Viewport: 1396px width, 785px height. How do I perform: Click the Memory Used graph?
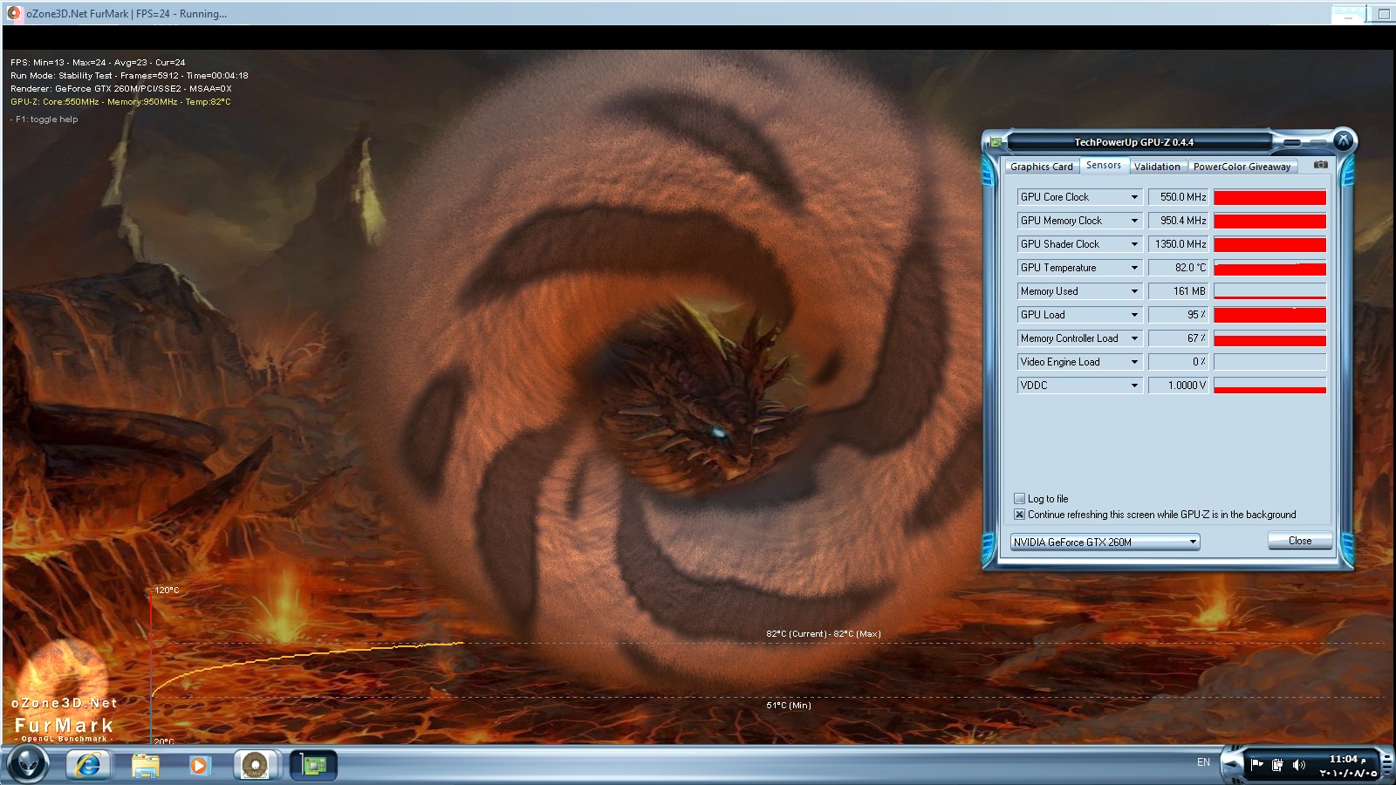[x=1269, y=291]
